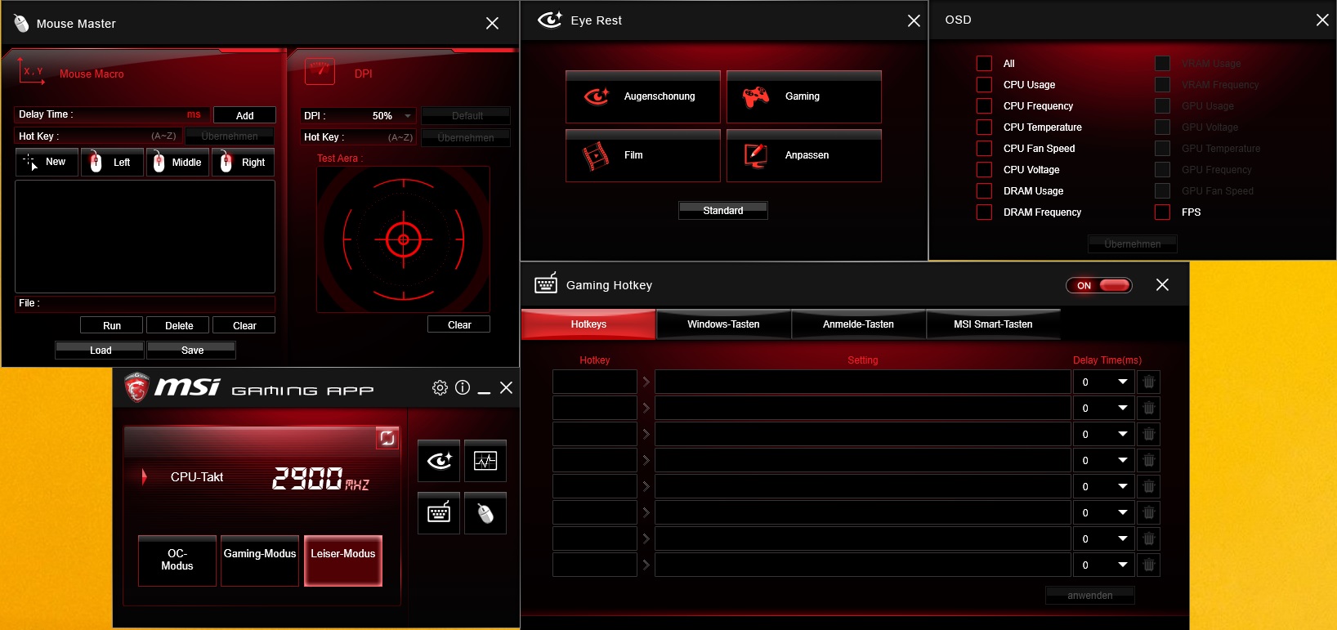Click the DPI test area target

click(x=403, y=239)
